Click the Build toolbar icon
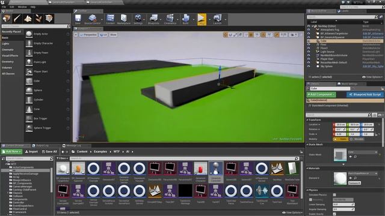Screen dimensions: 385x216 tap(186, 19)
